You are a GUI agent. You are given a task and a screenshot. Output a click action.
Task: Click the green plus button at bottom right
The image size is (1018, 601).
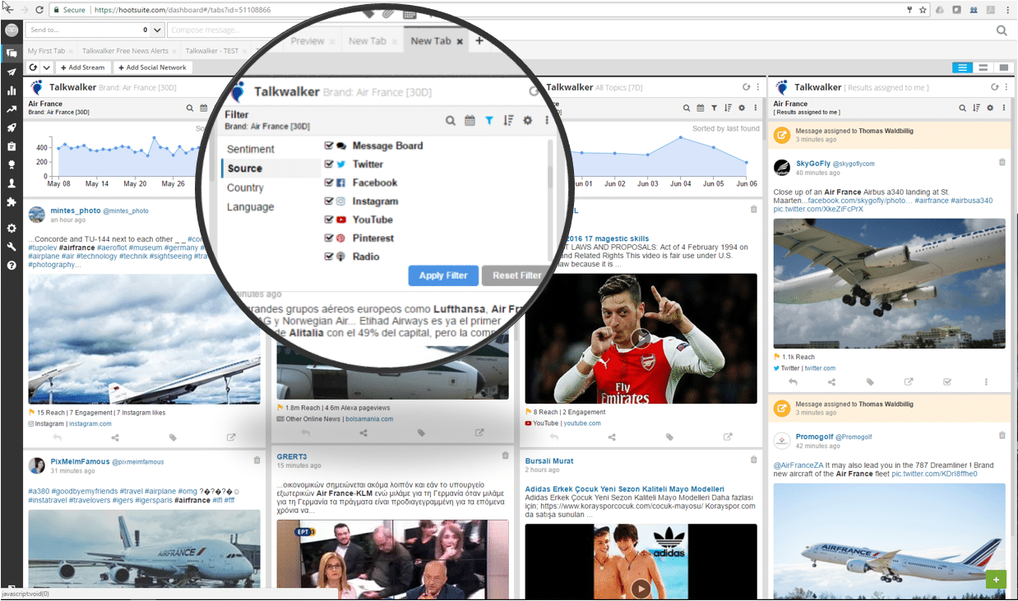(996, 580)
